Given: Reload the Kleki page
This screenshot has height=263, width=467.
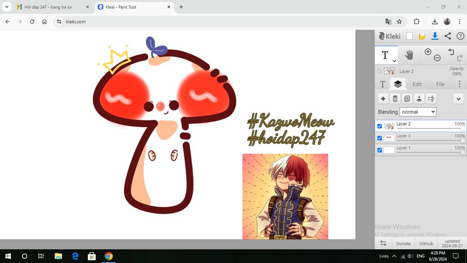Looking at the screenshot, I should click(x=32, y=21).
